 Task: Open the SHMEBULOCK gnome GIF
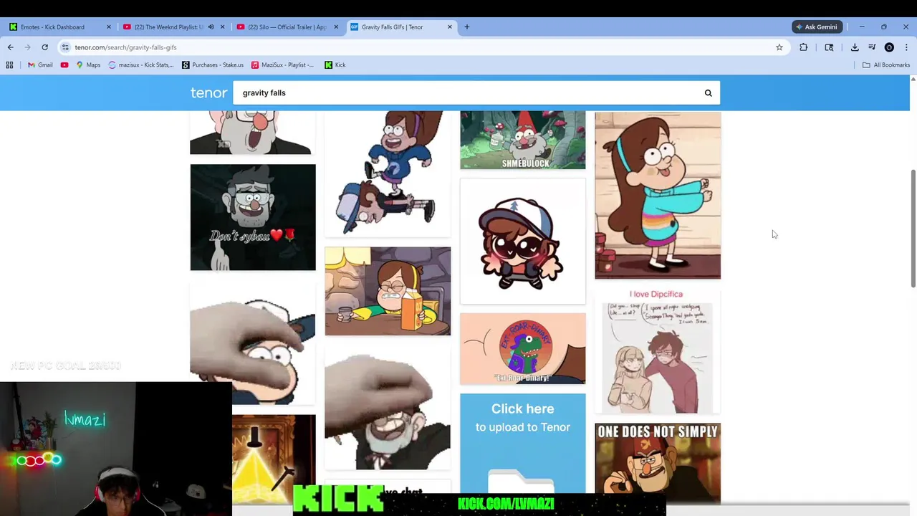point(522,140)
